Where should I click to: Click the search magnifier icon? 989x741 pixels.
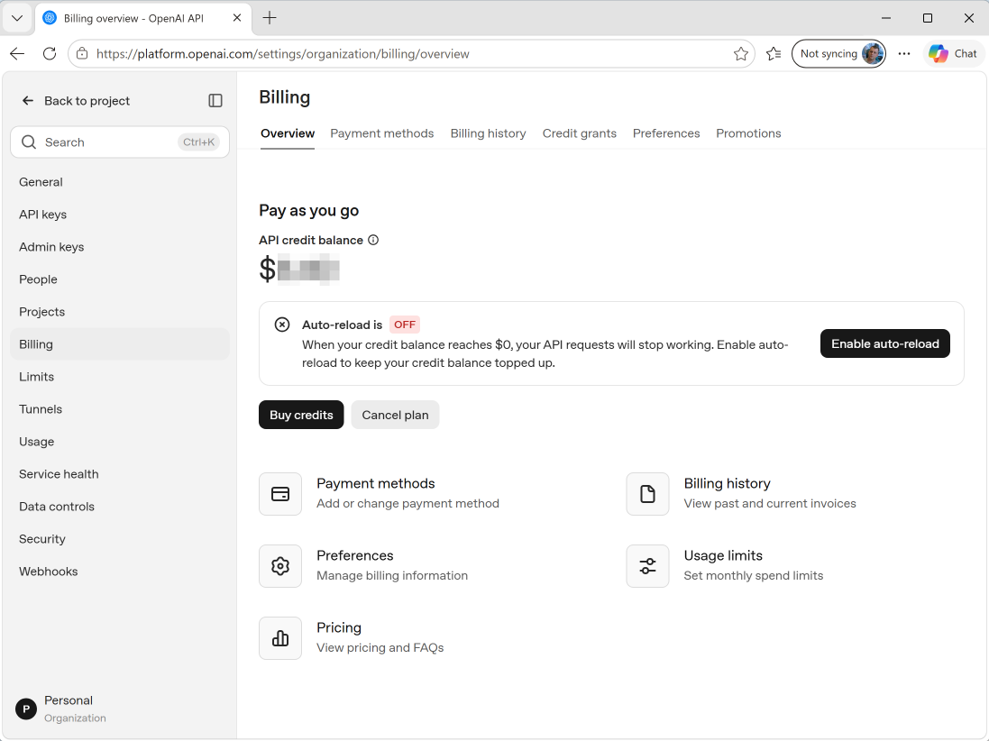coord(29,142)
